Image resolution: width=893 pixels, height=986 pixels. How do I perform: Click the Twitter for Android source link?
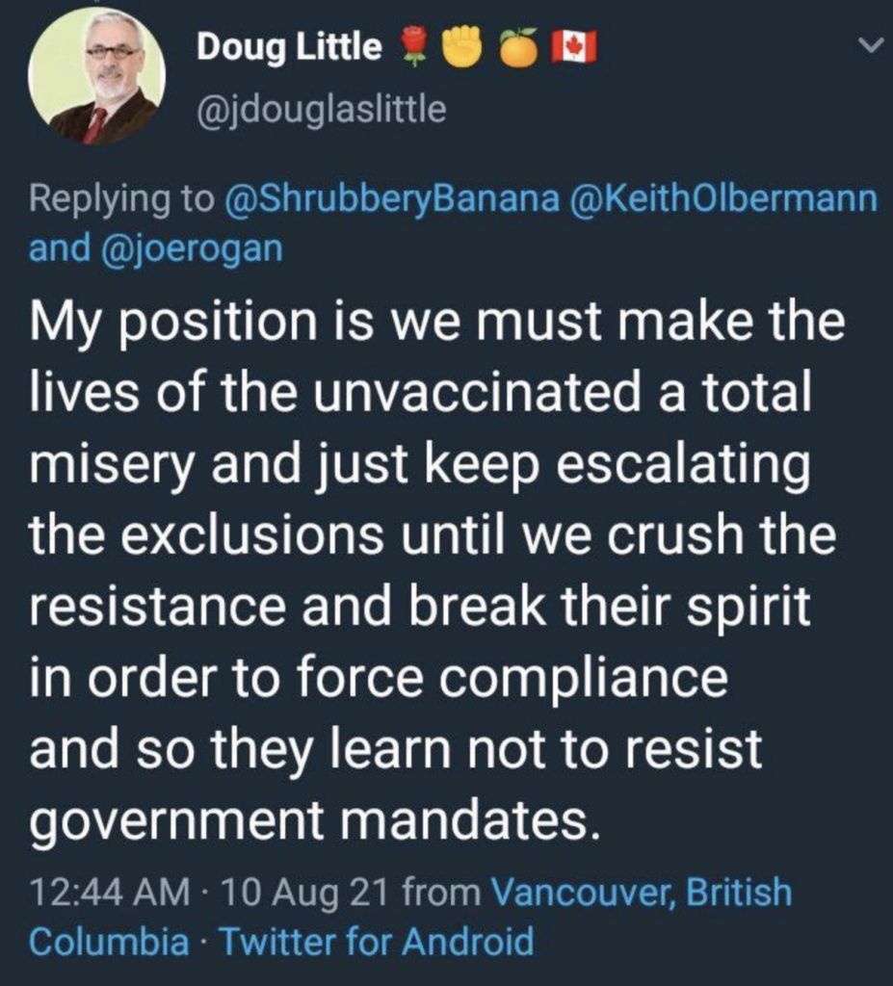[377, 940]
